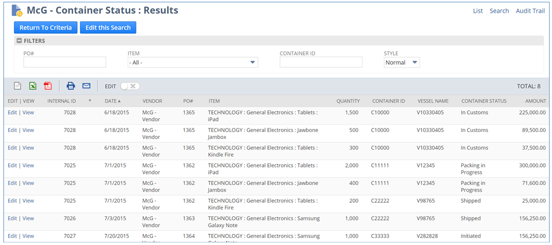Export results as CSV file icon

(x=18, y=86)
